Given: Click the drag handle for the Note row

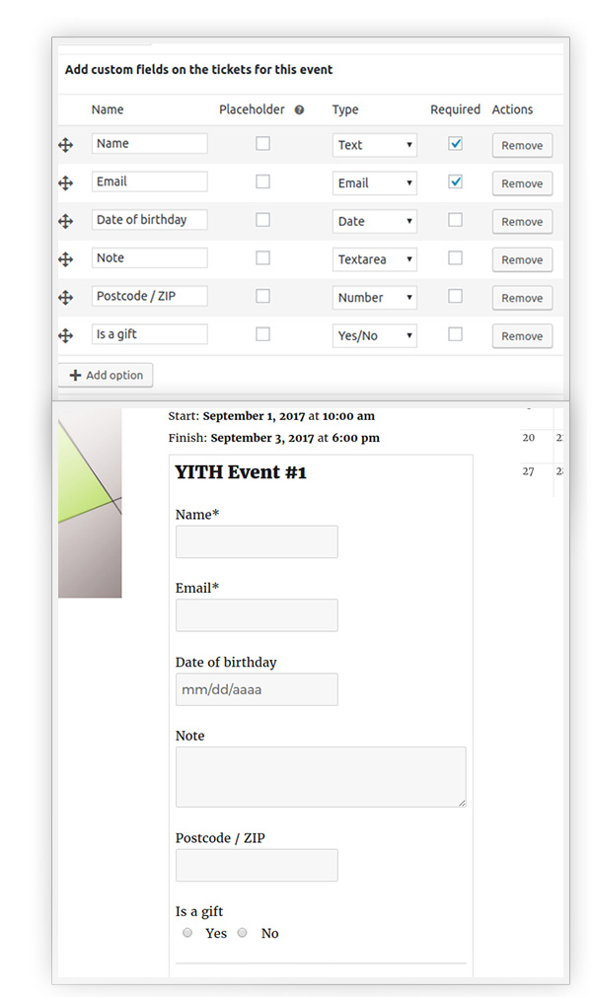Looking at the screenshot, I should coord(65,259).
